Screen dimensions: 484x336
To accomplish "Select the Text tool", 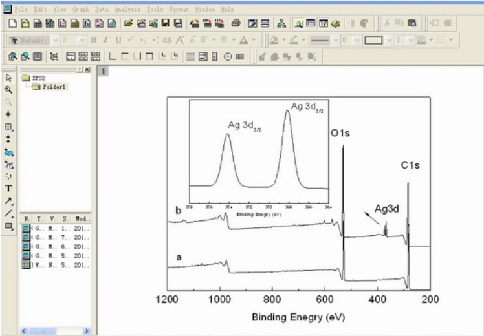I will pyautogui.click(x=8, y=188).
